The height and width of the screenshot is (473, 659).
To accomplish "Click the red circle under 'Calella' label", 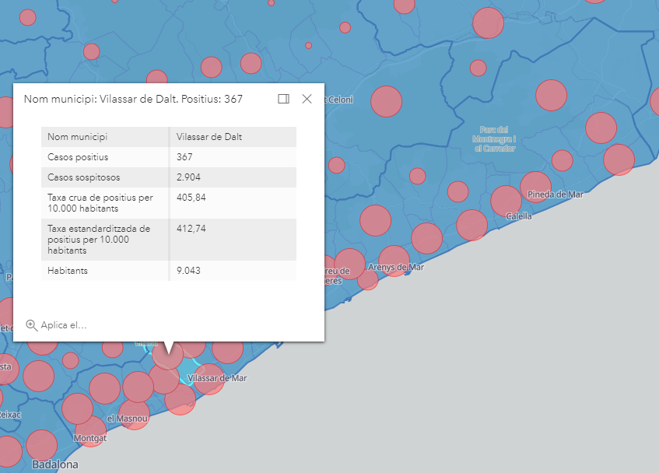I will [506, 201].
